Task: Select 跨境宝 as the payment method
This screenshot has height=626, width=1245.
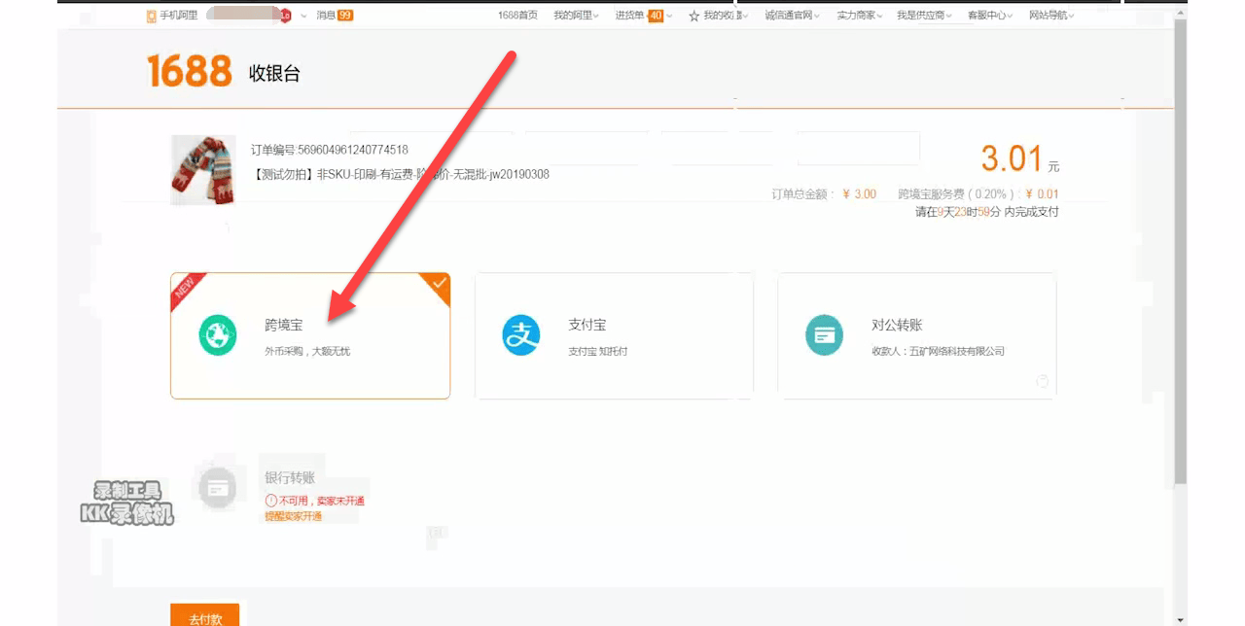Action: tap(309, 335)
